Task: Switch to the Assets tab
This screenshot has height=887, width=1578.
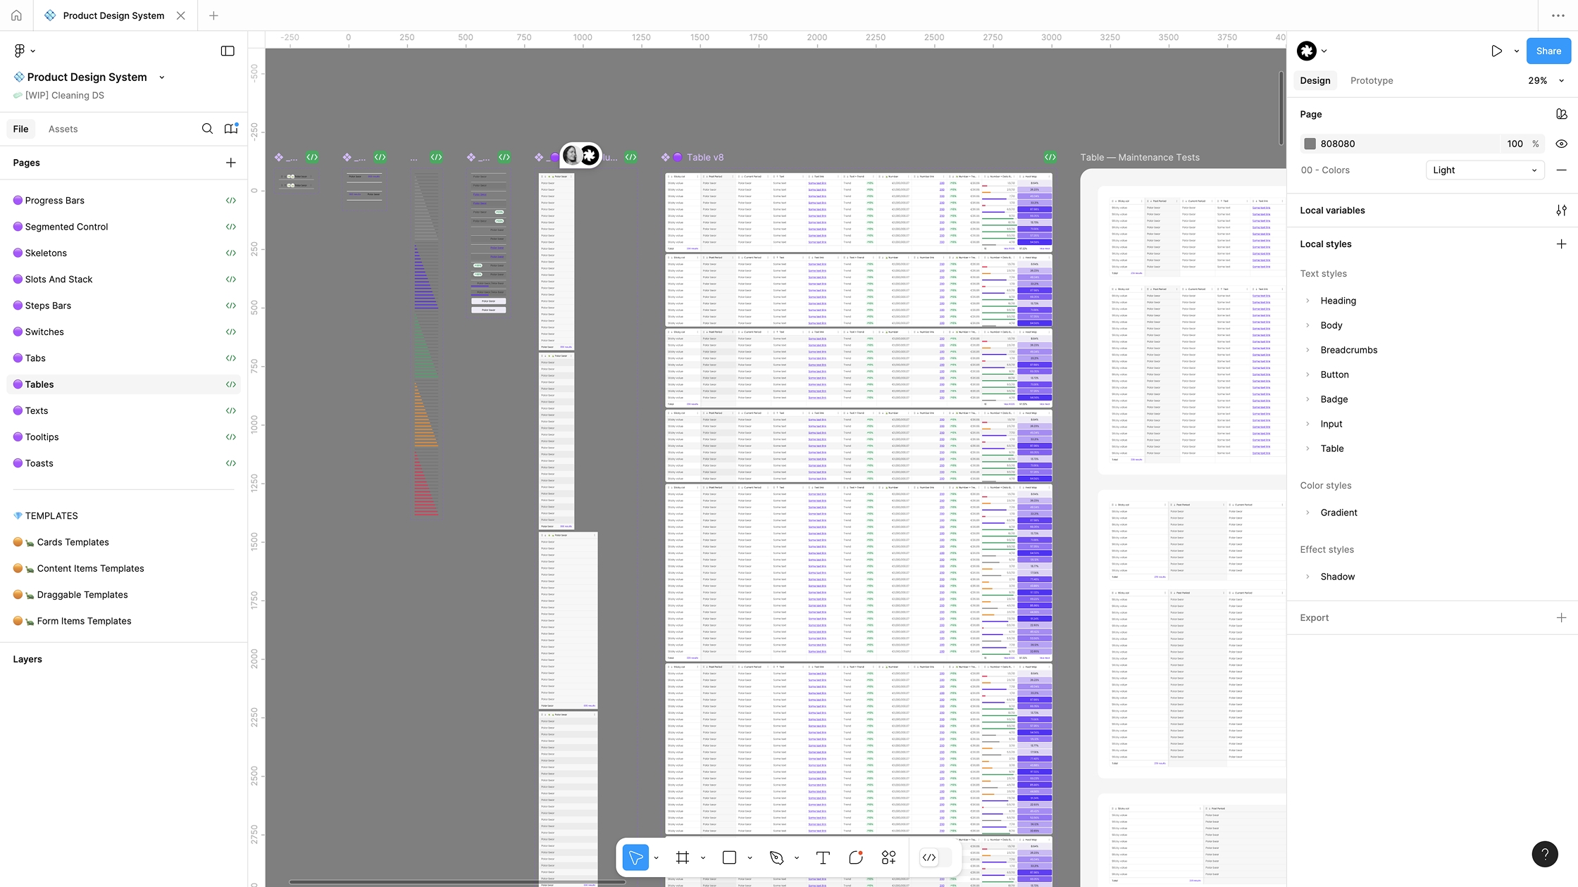Action: coord(63,129)
